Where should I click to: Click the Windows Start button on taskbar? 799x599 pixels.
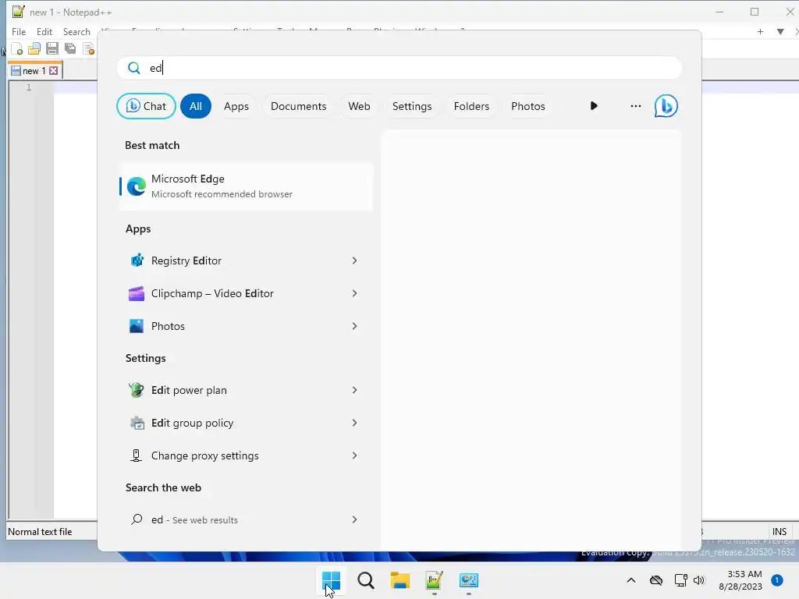(x=331, y=580)
